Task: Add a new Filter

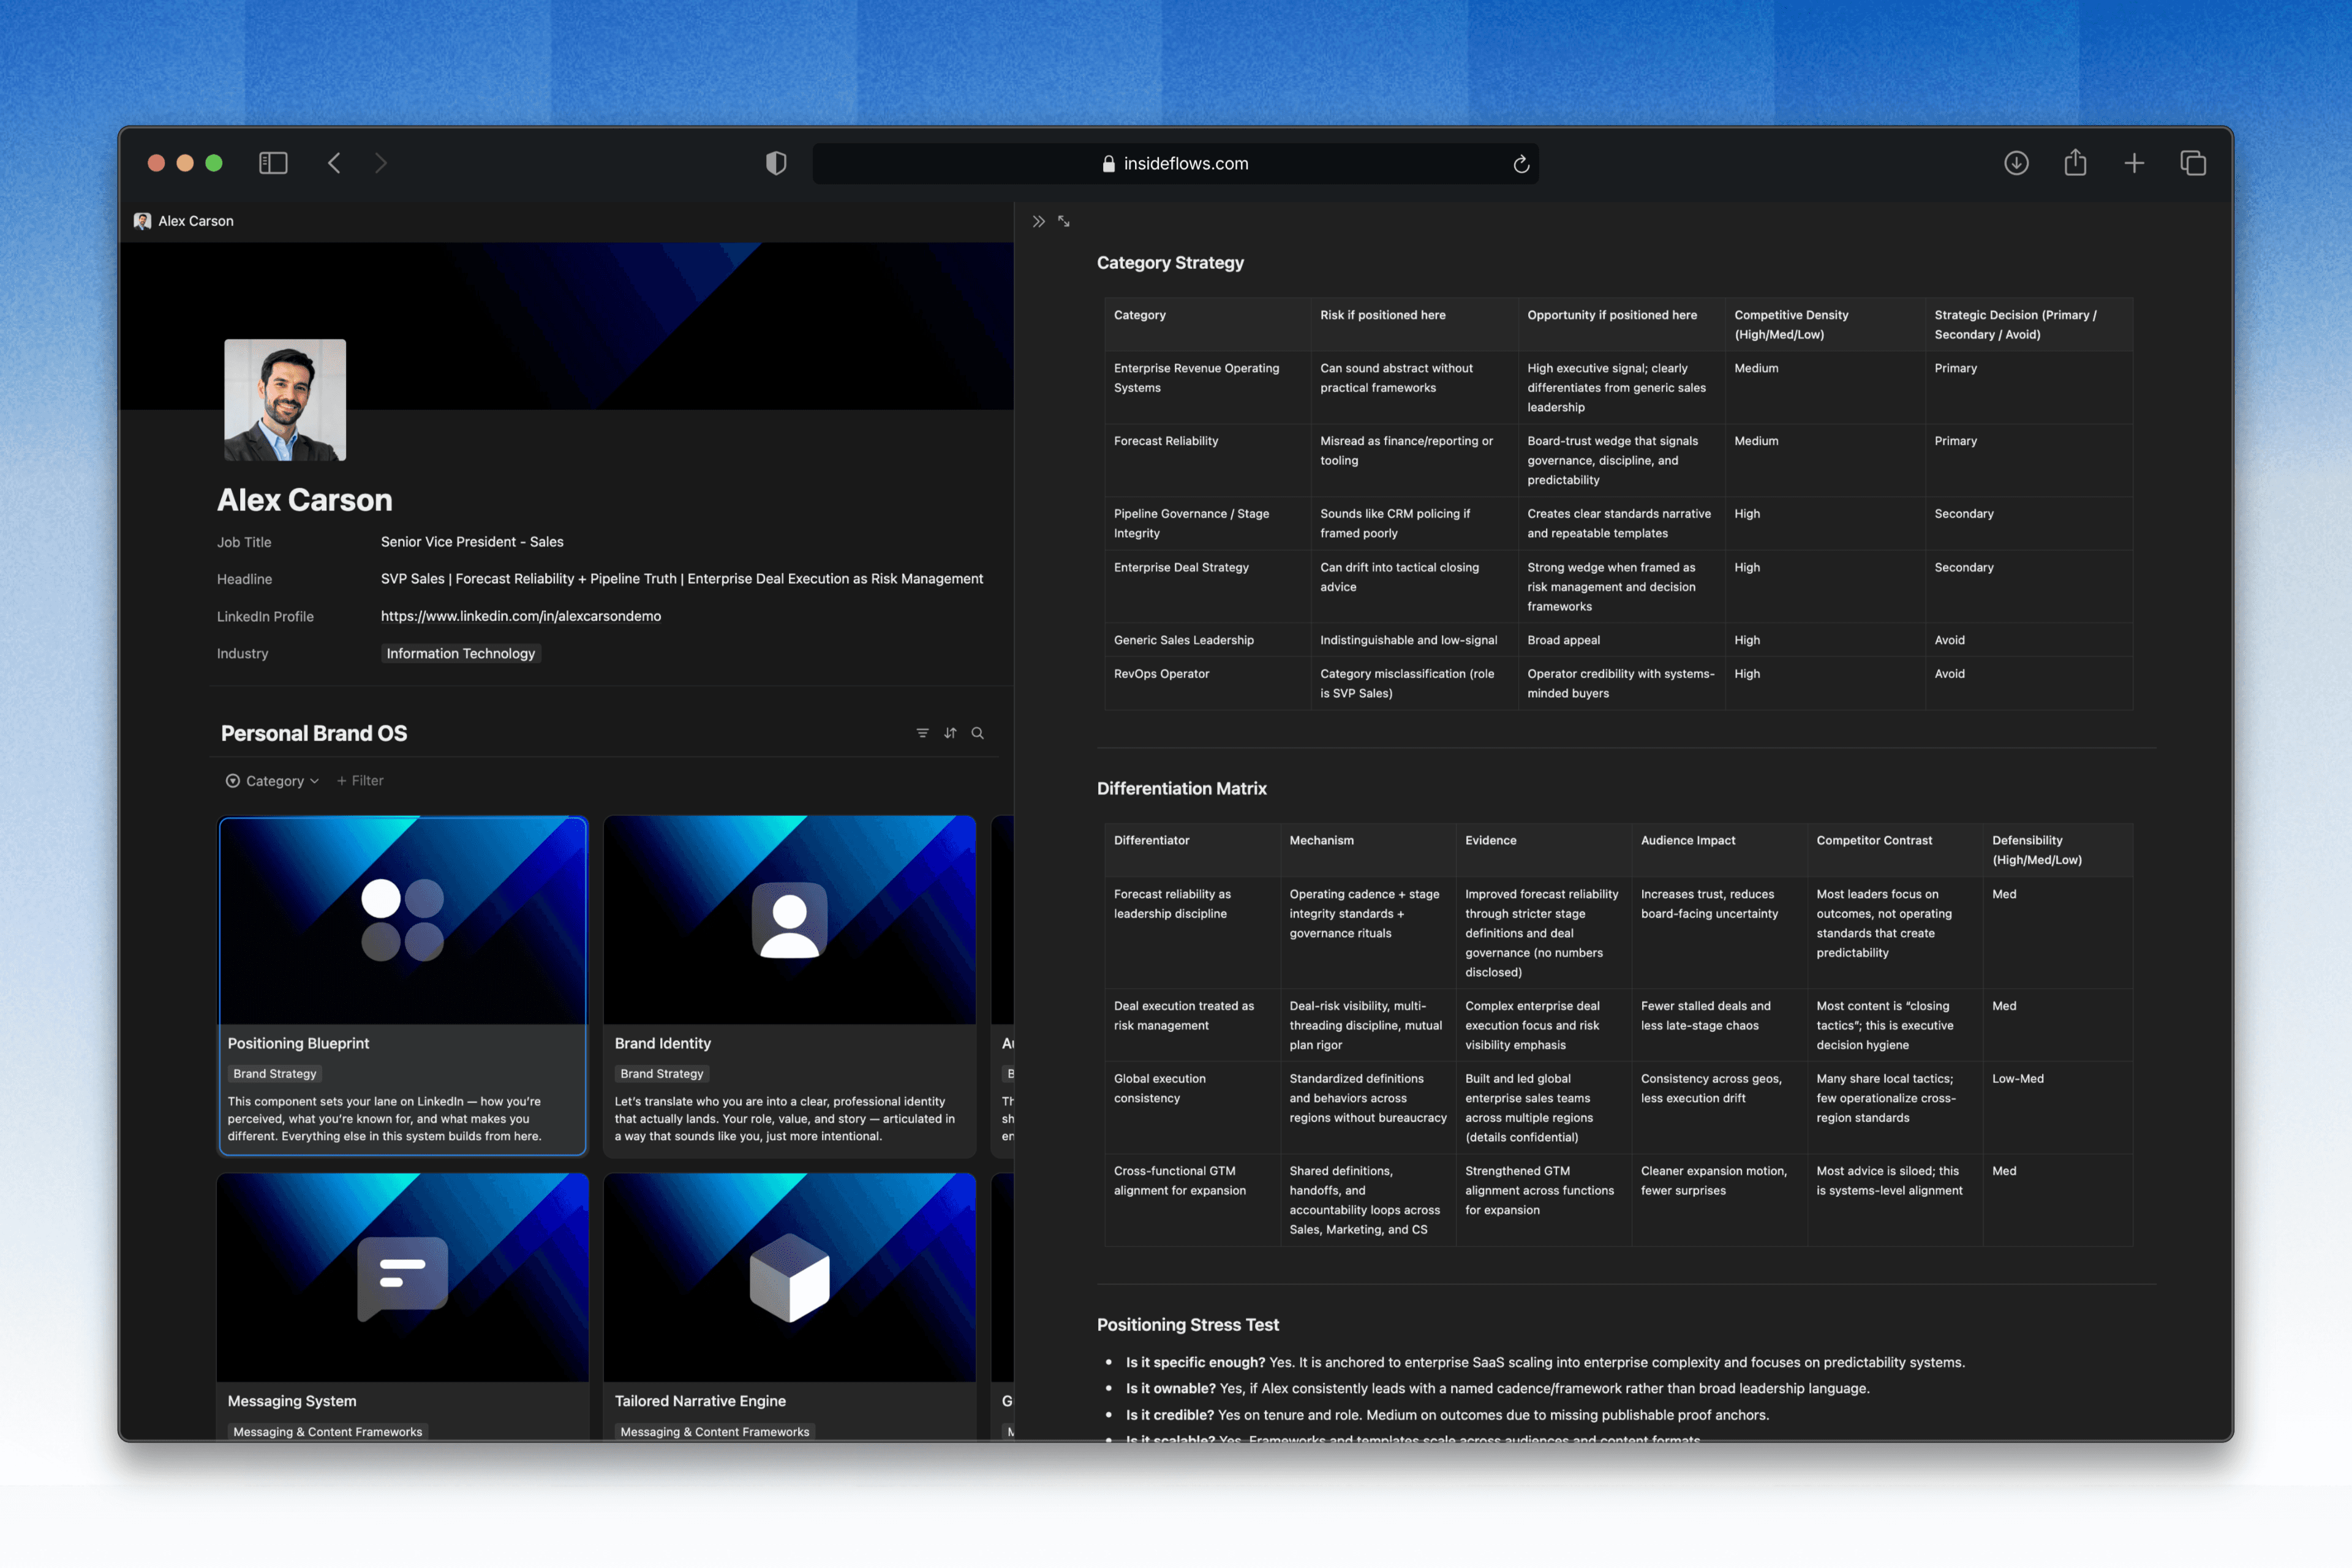Action: pyautogui.click(x=360, y=781)
